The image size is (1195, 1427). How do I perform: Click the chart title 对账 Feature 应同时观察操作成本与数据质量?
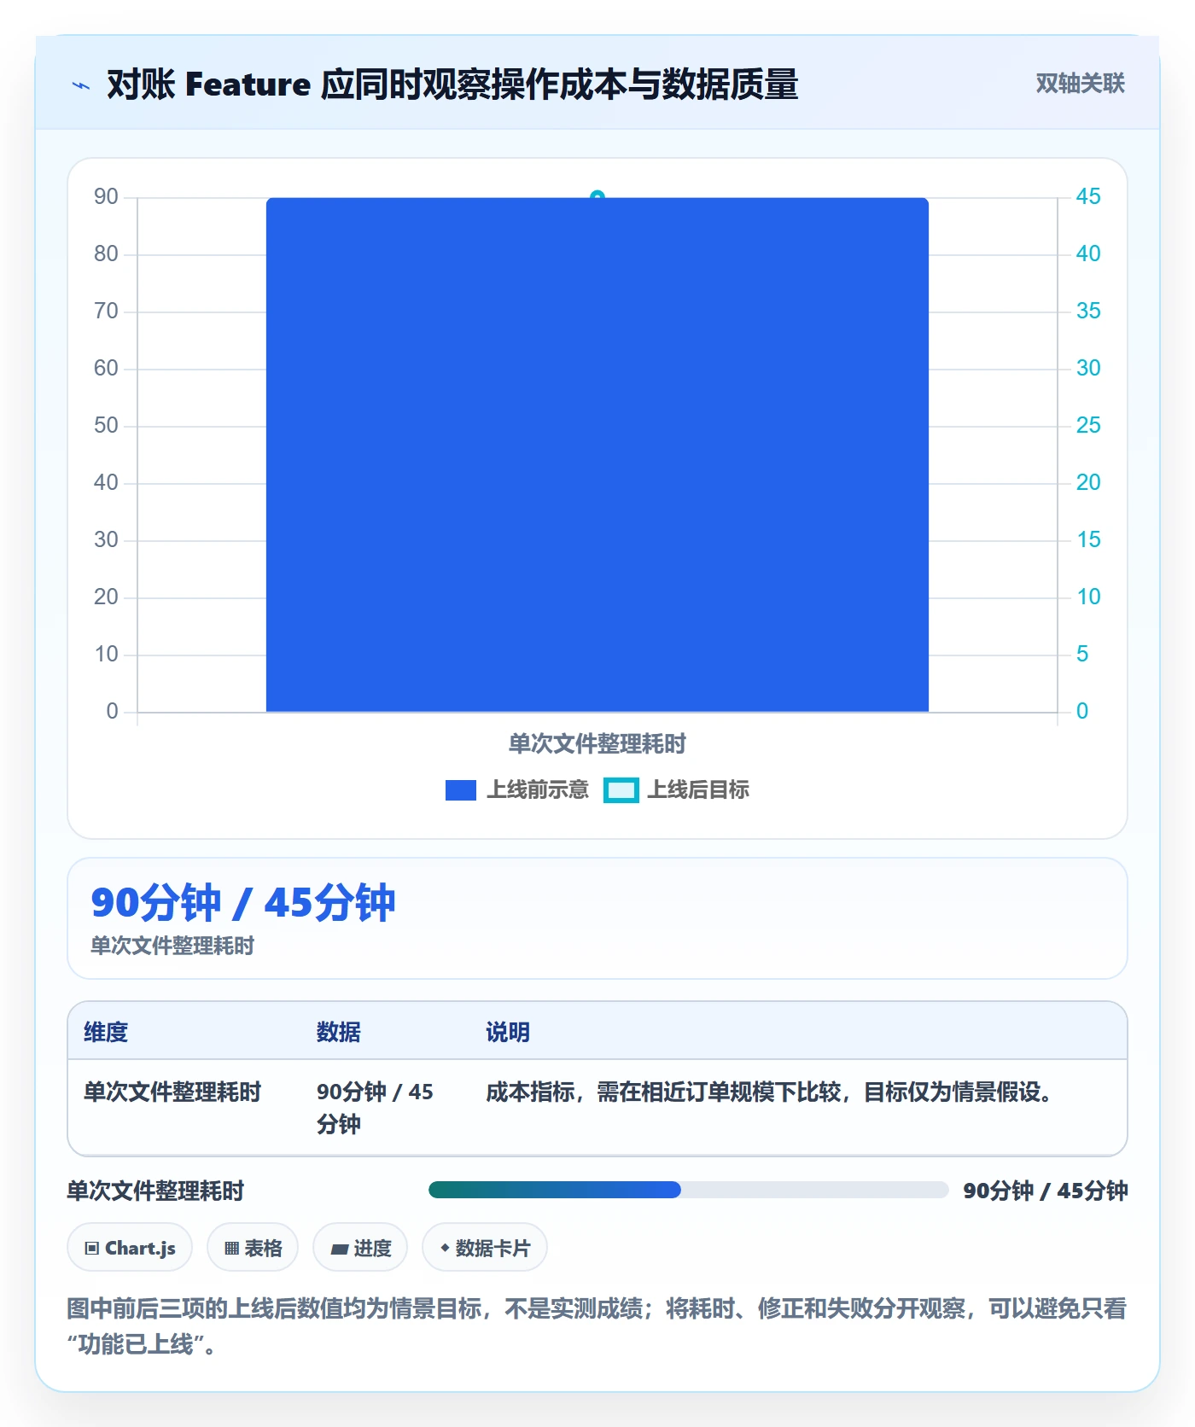click(x=452, y=84)
